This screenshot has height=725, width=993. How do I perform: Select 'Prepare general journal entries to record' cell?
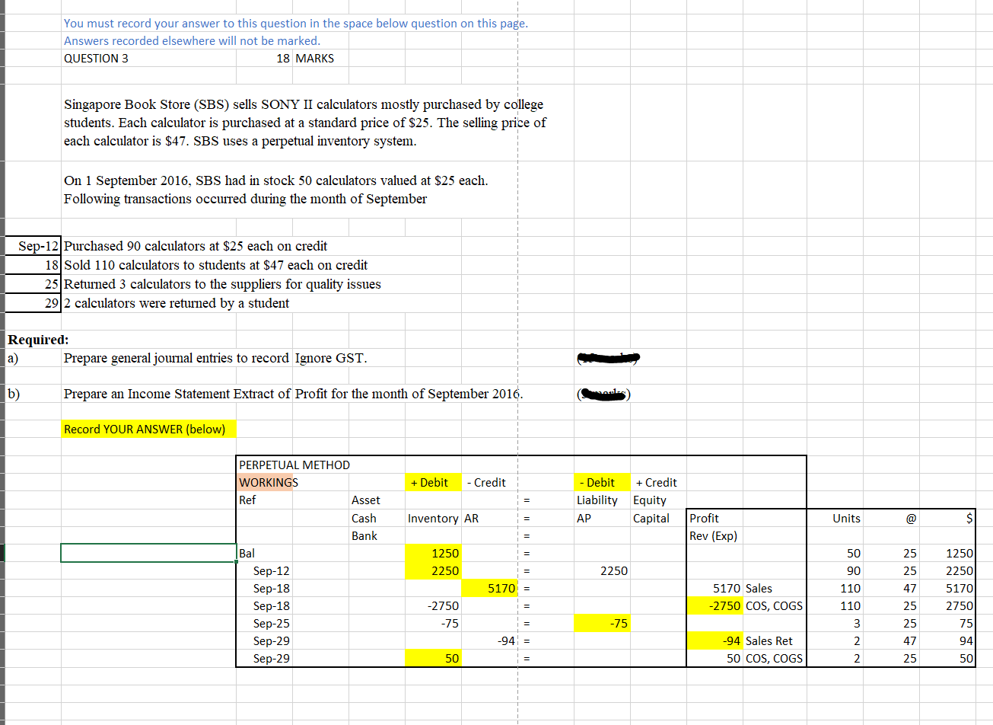(x=177, y=358)
